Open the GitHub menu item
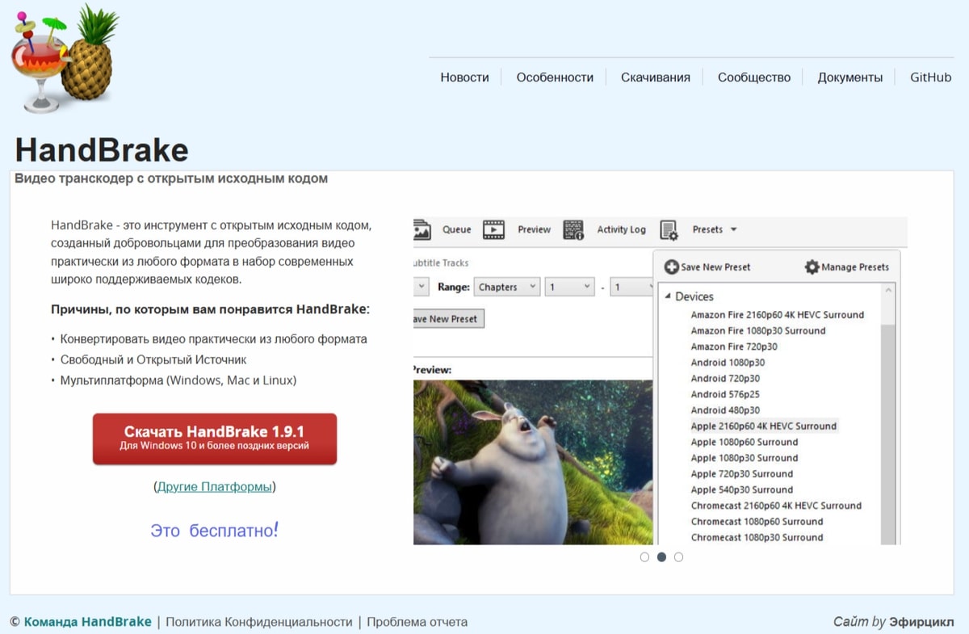This screenshot has height=634, width=969. pos(931,78)
